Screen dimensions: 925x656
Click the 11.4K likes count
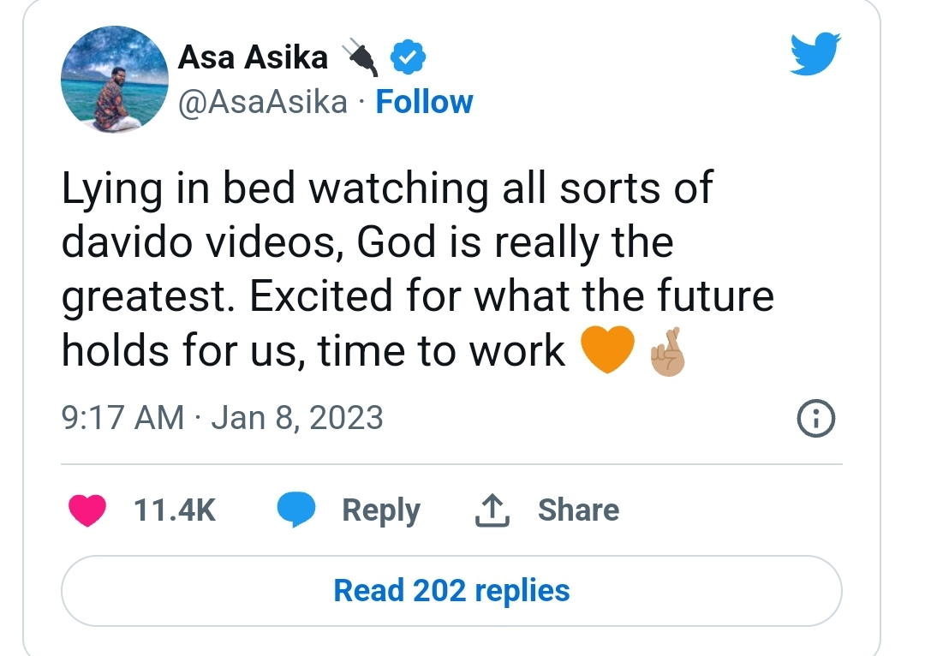pyautogui.click(x=176, y=510)
